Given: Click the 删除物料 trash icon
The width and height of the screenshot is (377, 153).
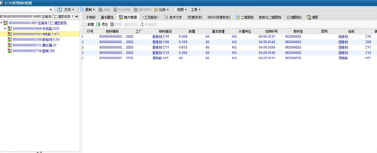Looking at the screenshot, I should (x=136, y=10).
